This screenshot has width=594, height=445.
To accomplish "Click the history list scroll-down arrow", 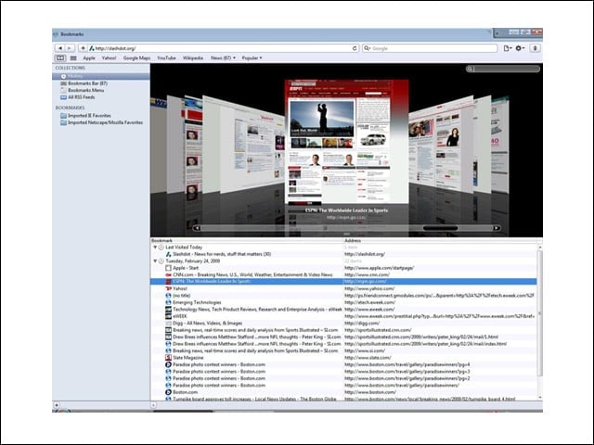I will coord(540,398).
